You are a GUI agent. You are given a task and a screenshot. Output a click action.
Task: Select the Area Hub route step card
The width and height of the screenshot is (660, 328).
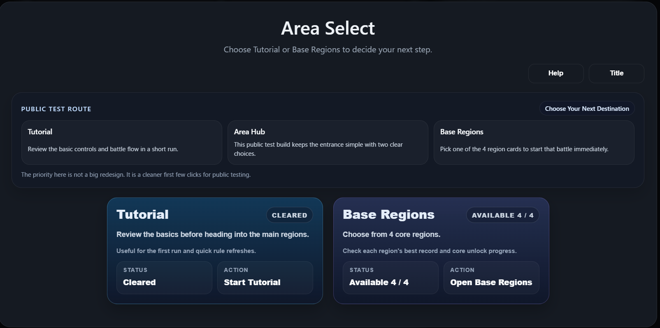pyautogui.click(x=328, y=142)
